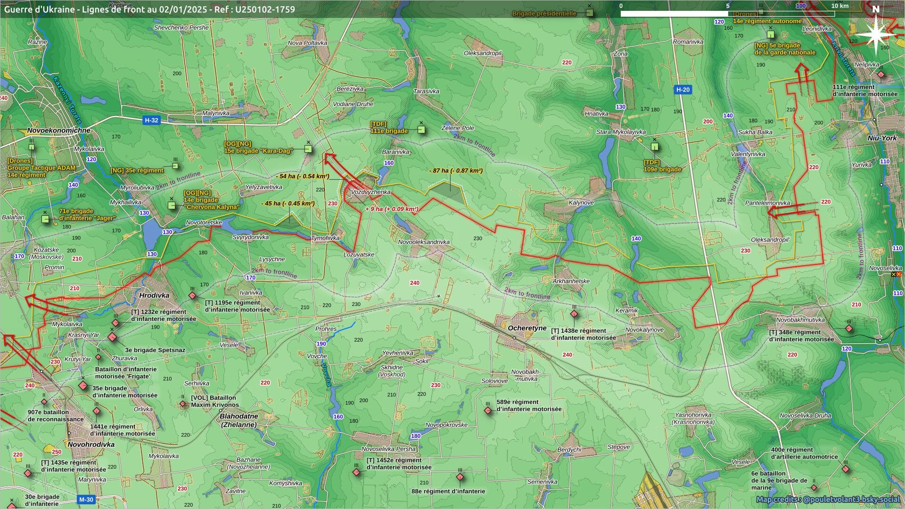Image resolution: width=905 pixels, height=509 pixels.
Task: Click the Kalynove village label
Action: pos(581,203)
